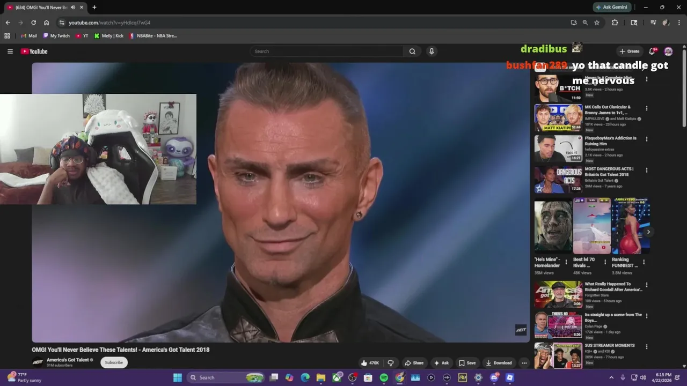Open MOST DANGEROUS ACTS video thumbnail

coord(558,180)
